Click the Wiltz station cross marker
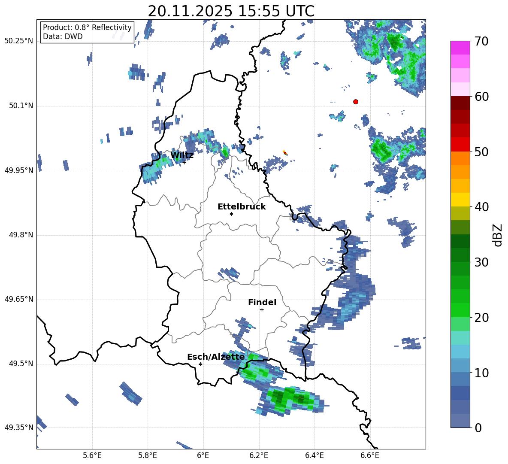 [x=184, y=162]
